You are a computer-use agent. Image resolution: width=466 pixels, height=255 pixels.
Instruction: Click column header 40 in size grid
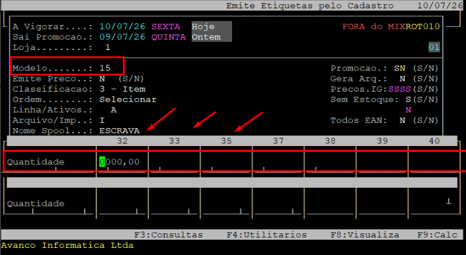pyautogui.click(x=435, y=141)
